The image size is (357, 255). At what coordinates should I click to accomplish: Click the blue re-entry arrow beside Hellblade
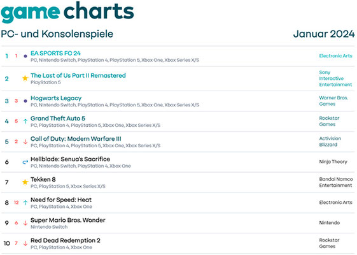click(25, 162)
